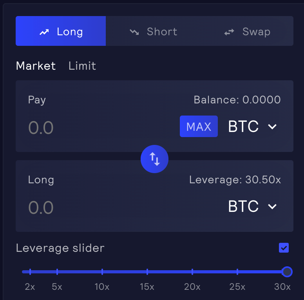Select the Market order type
Viewport: 304px width, 300px height.
click(36, 66)
